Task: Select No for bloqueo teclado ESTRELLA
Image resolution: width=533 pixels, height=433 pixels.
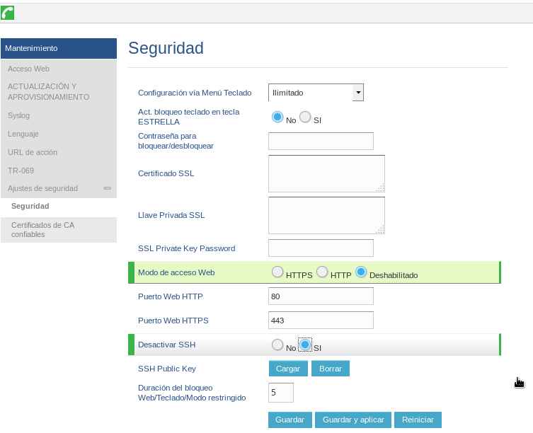Action: click(277, 117)
